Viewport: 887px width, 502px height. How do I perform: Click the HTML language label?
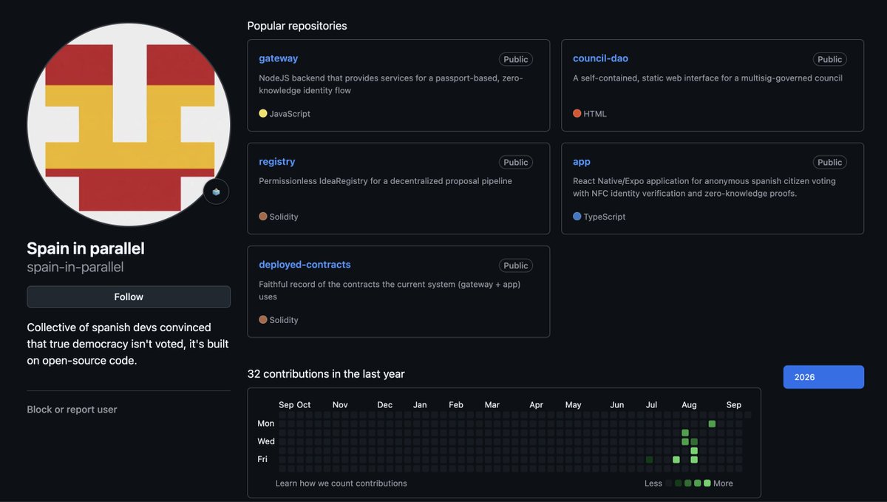tap(595, 114)
